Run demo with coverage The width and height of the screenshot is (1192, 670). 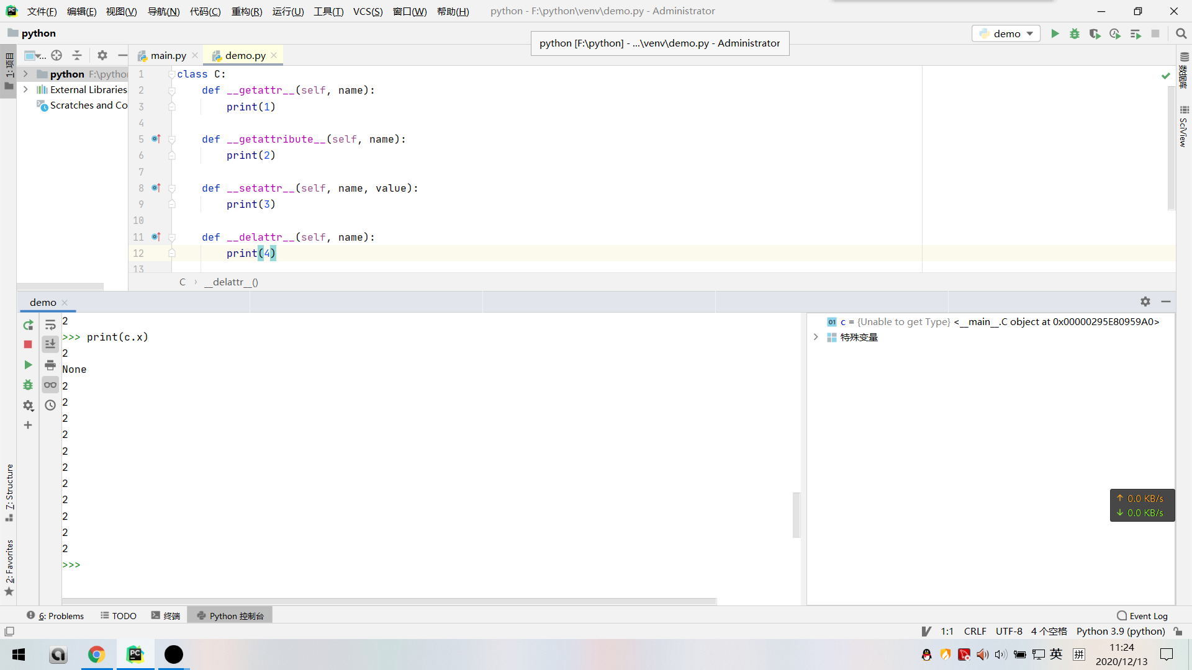(1095, 33)
